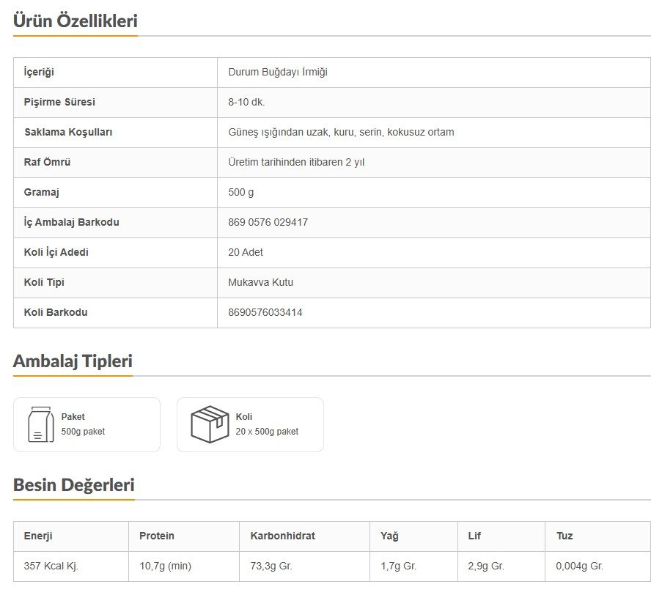Click the Enerji column header
The image size is (662, 598).
(x=38, y=536)
